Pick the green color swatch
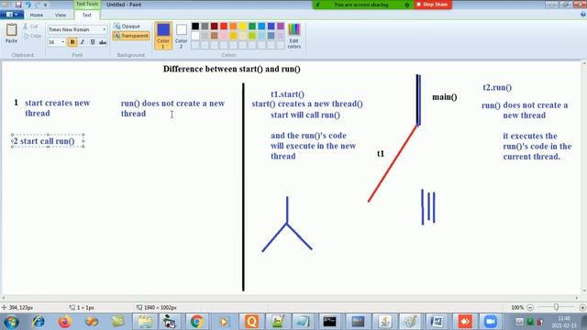 tap(252, 27)
